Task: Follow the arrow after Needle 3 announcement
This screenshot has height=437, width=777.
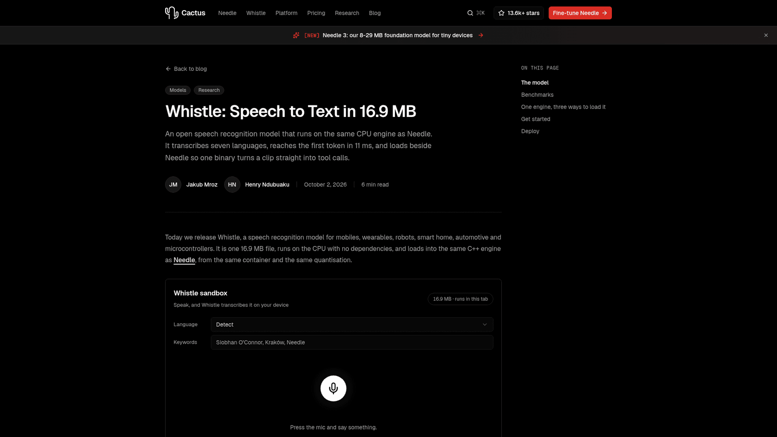Action: (481, 35)
